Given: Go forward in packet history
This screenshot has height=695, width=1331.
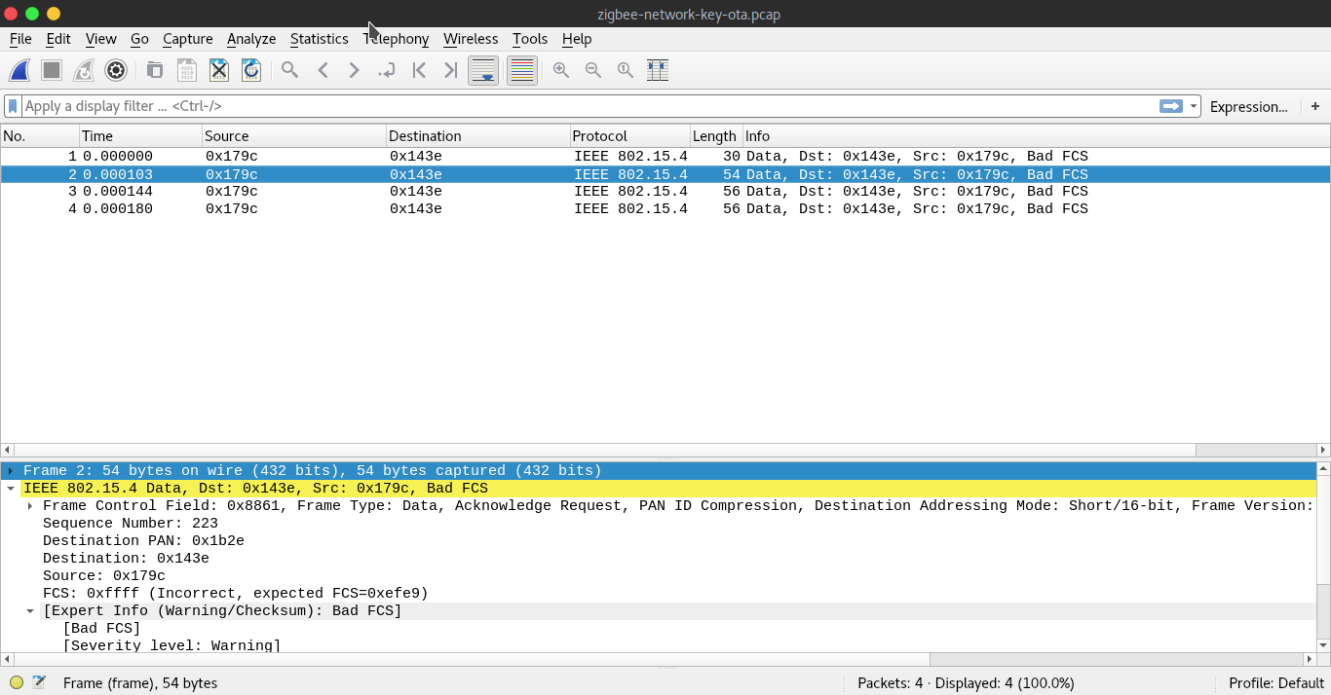Looking at the screenshot, I should click(355, 70).
